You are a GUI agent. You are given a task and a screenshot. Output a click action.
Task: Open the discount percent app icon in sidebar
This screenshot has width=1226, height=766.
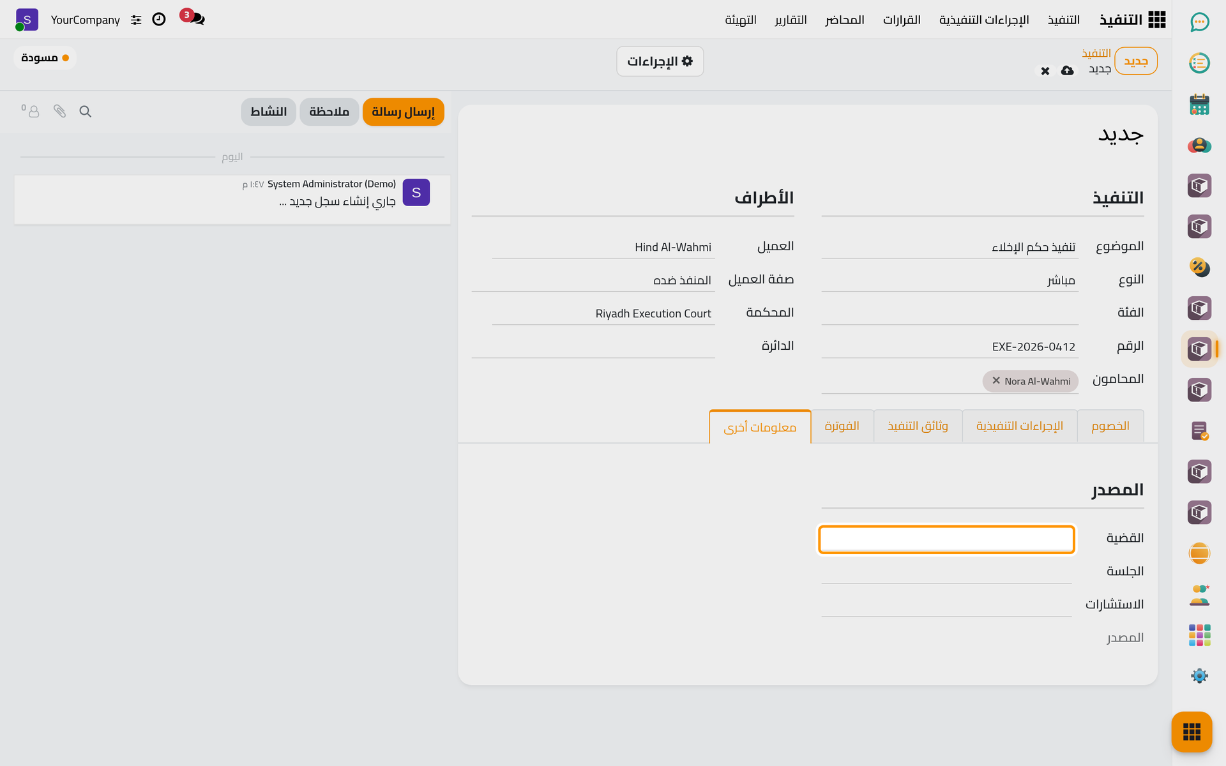pyautogui.click(x=1199, y=267)
